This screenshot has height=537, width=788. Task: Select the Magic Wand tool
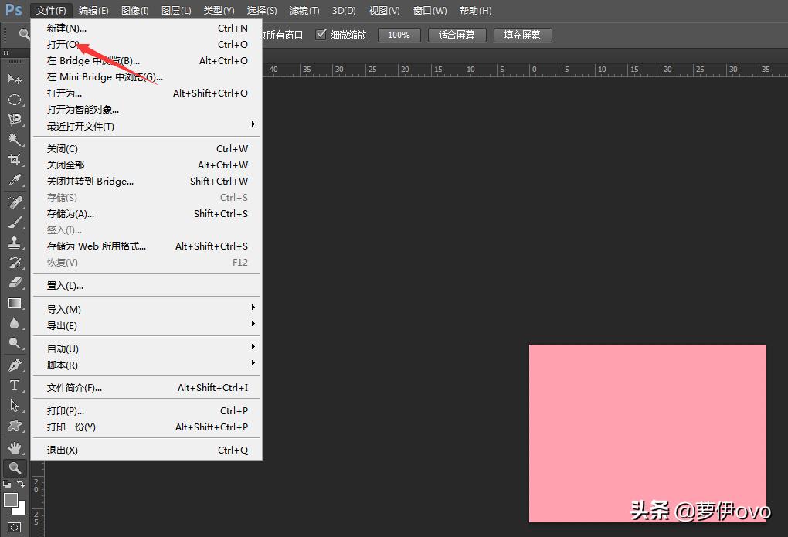pyautogui.click(x=15, y=140)
